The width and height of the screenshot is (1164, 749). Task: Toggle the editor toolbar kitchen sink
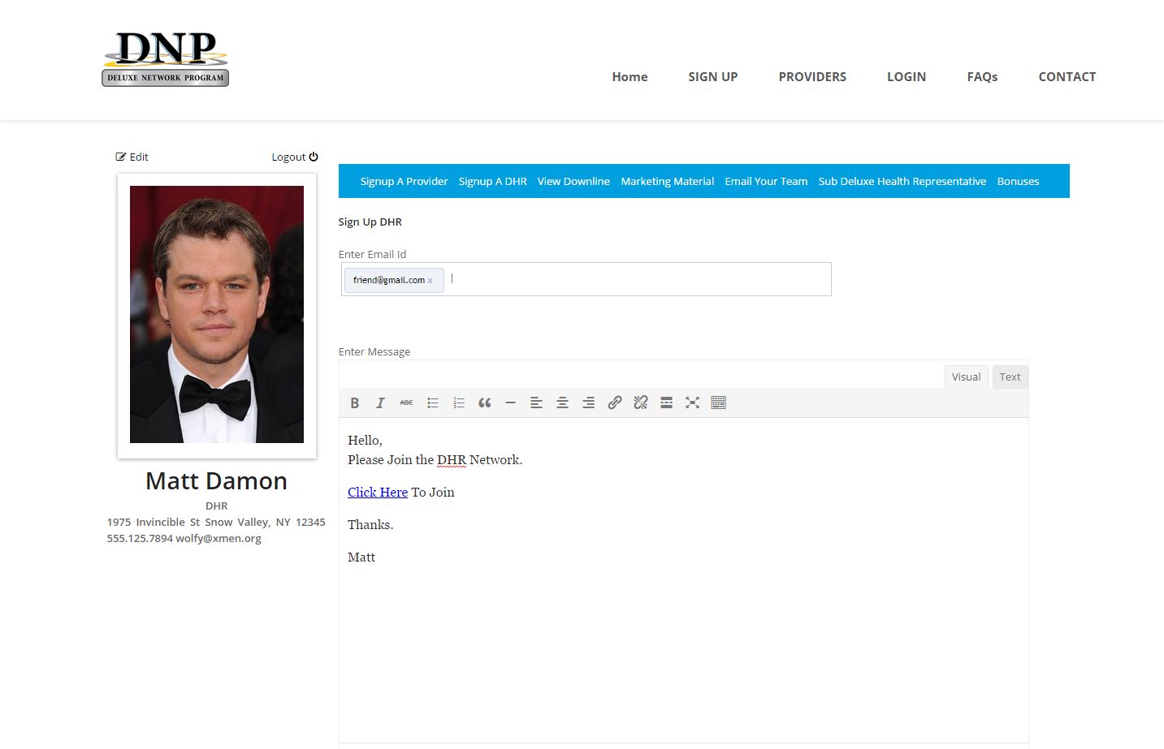click(718, 402)
